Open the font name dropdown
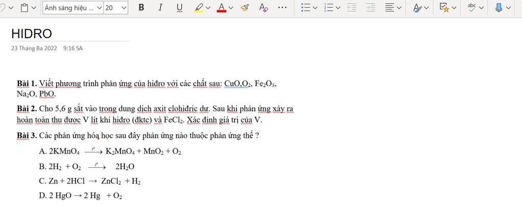522x206 pixels. 73,8
